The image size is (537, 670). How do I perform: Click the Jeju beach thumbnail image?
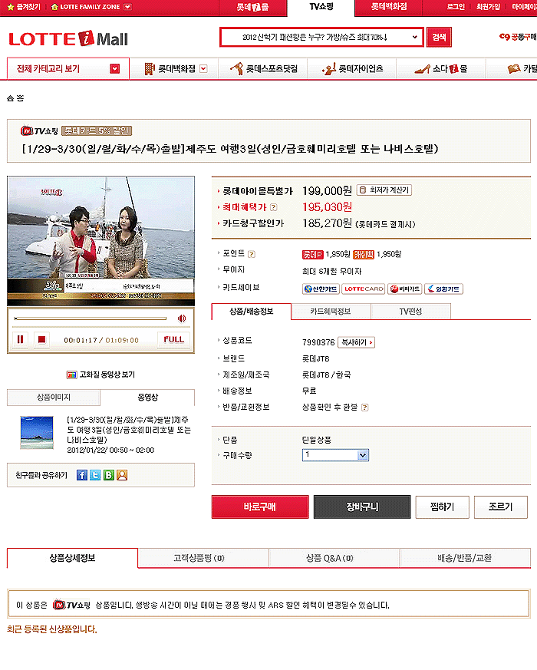37,433
